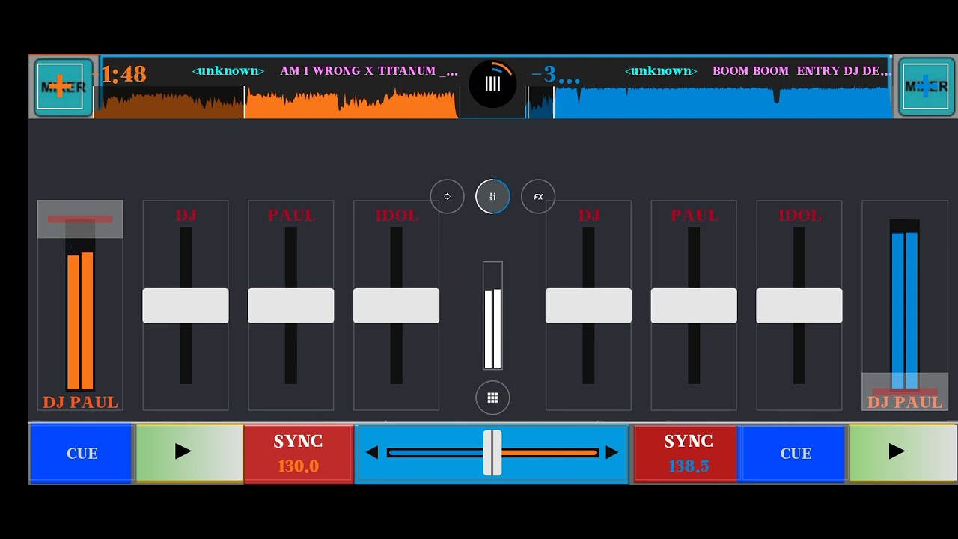
Task: Sync right deck at 138.5 BPM
Action: point(687,453)
